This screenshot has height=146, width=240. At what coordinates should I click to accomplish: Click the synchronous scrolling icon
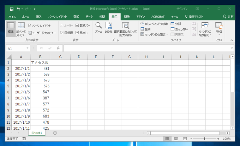(194, 29)
